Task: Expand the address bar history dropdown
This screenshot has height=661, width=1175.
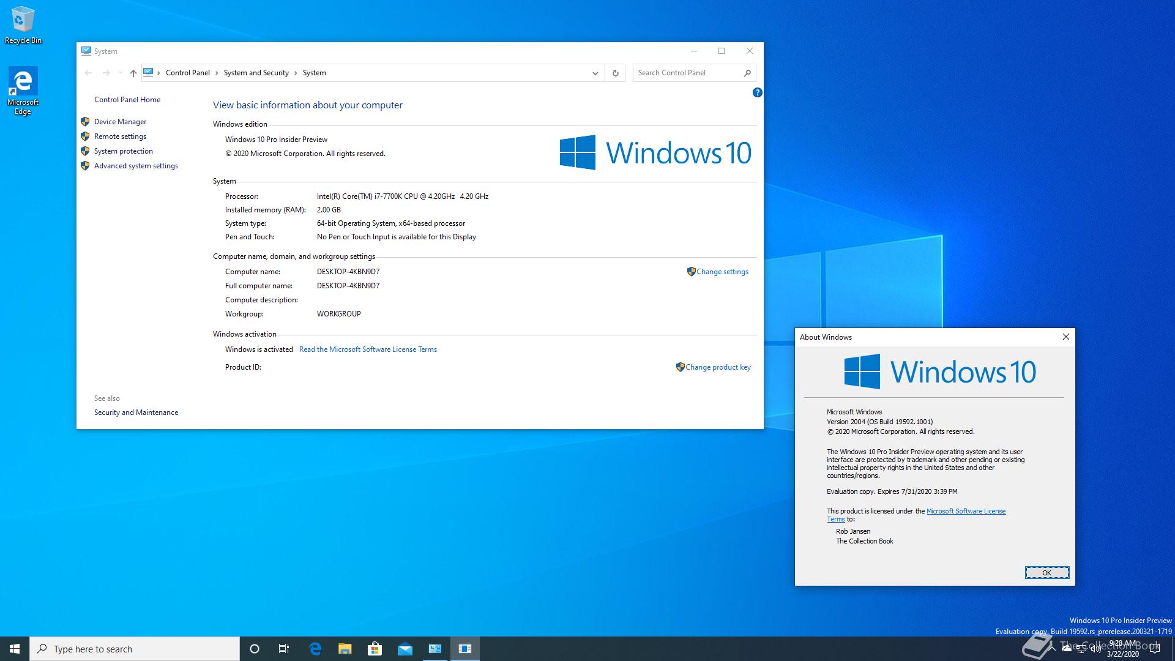Action: point(595,73)
